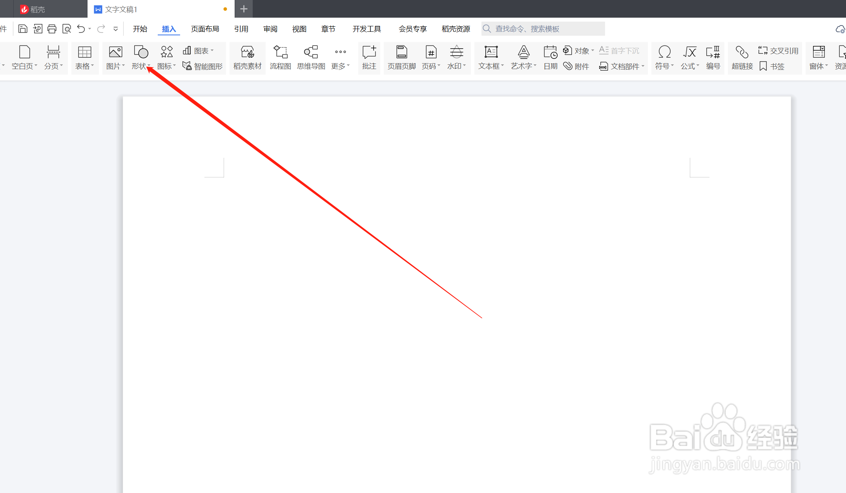Viewport: 846px width, 493px height.
Task: Click the 书签 bookmark button
Action: click(x=772, y=66)
